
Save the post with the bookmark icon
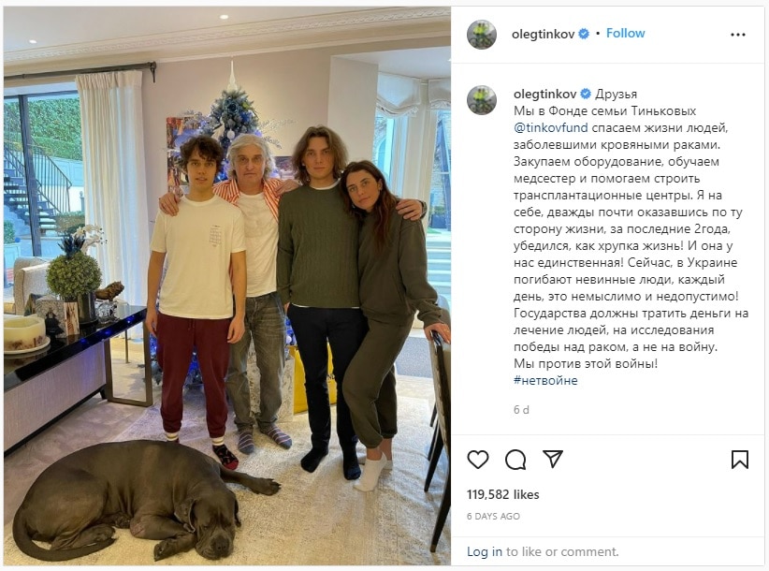pos(740,460)
